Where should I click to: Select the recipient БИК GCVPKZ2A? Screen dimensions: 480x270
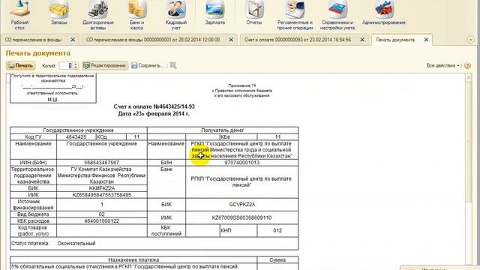pyautogui.click(x=241, y=204)
